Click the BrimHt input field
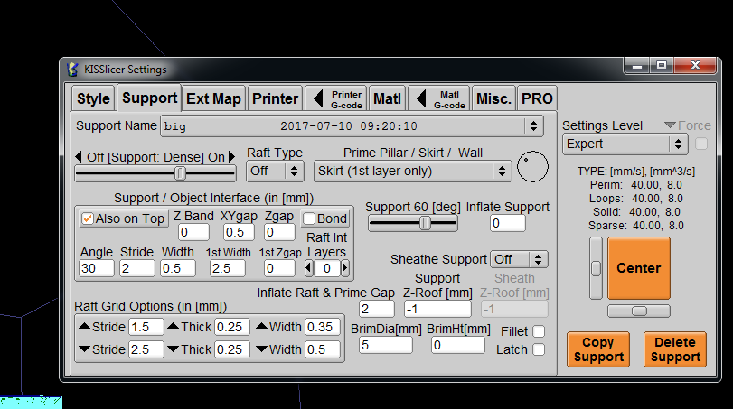Viewport: 733px width, 409px height. point(458,345)
